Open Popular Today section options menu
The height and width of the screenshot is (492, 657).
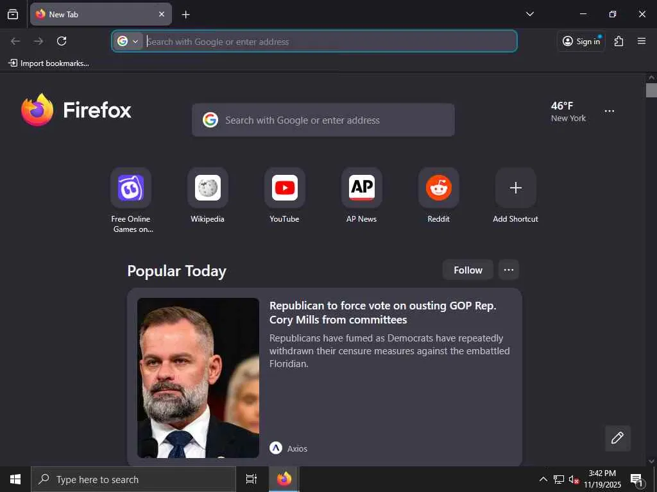(x=509, y=270)
